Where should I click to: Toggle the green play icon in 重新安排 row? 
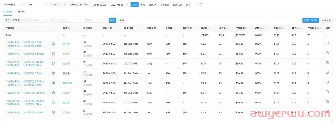(54, 83)
